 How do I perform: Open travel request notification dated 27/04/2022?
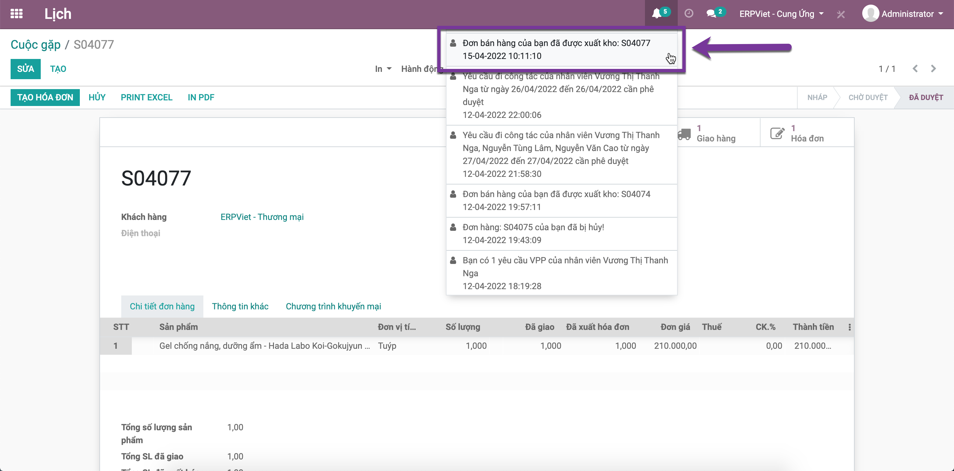(x=561, y=154)
